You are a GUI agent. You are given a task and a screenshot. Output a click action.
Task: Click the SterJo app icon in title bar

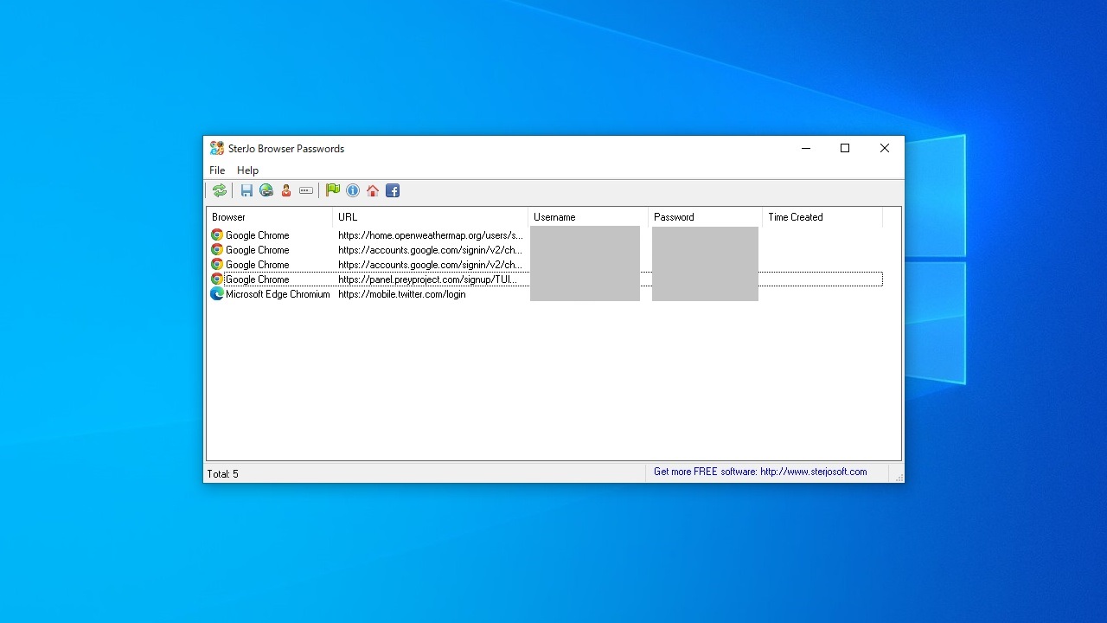(x=217, y=148)
